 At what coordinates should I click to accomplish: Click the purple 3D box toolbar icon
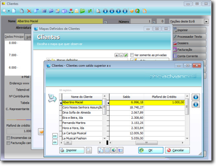pos(64,11)
